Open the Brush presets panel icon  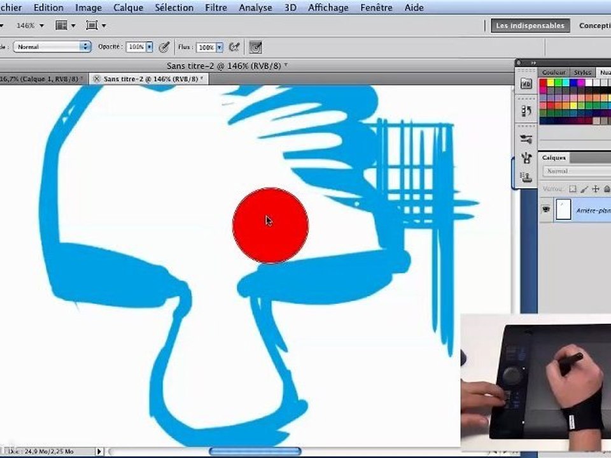[526, 139]
